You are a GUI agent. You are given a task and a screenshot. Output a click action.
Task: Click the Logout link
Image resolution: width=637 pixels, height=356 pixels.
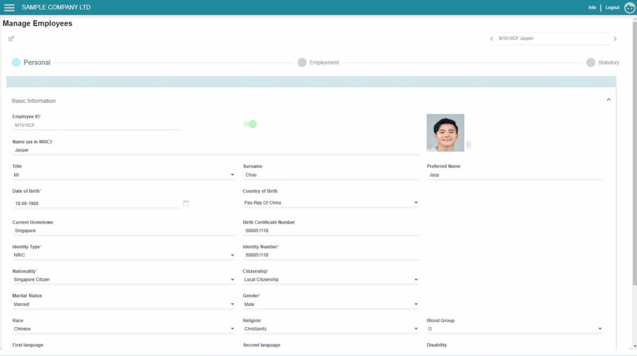pyautogui.click(x=612, y=8)
